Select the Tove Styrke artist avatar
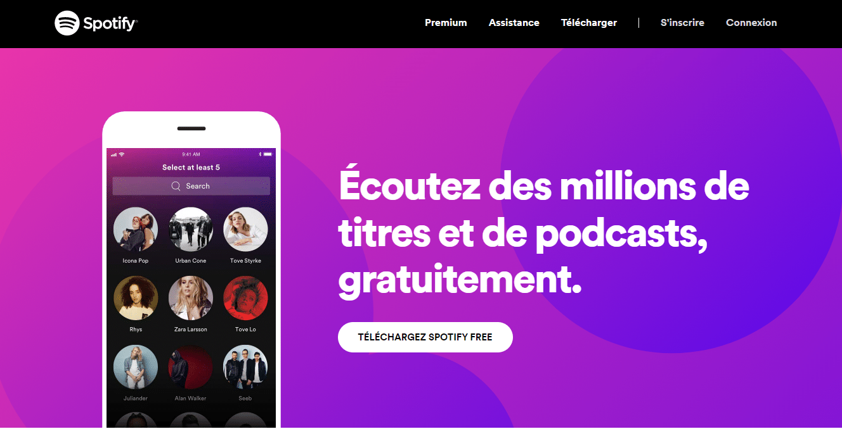Image resolution: width=842 pixels, height=429 pixels. click(x=245, y=229)
